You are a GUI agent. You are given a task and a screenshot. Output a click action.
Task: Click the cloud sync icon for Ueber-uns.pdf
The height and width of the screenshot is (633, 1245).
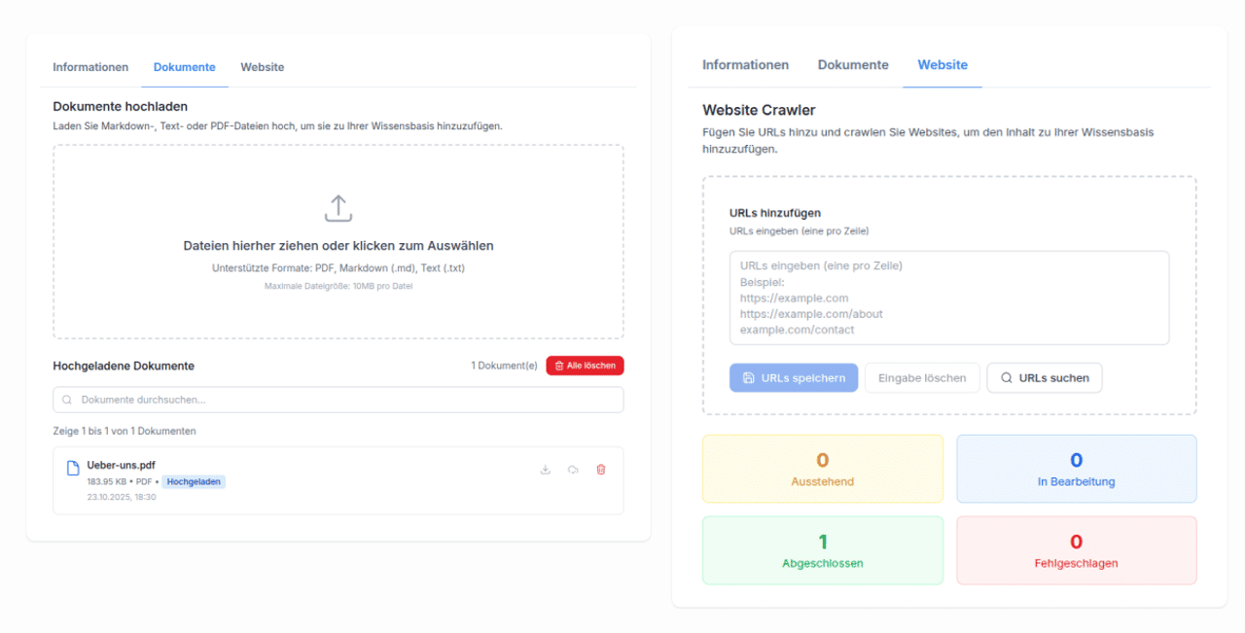(573, 469)
